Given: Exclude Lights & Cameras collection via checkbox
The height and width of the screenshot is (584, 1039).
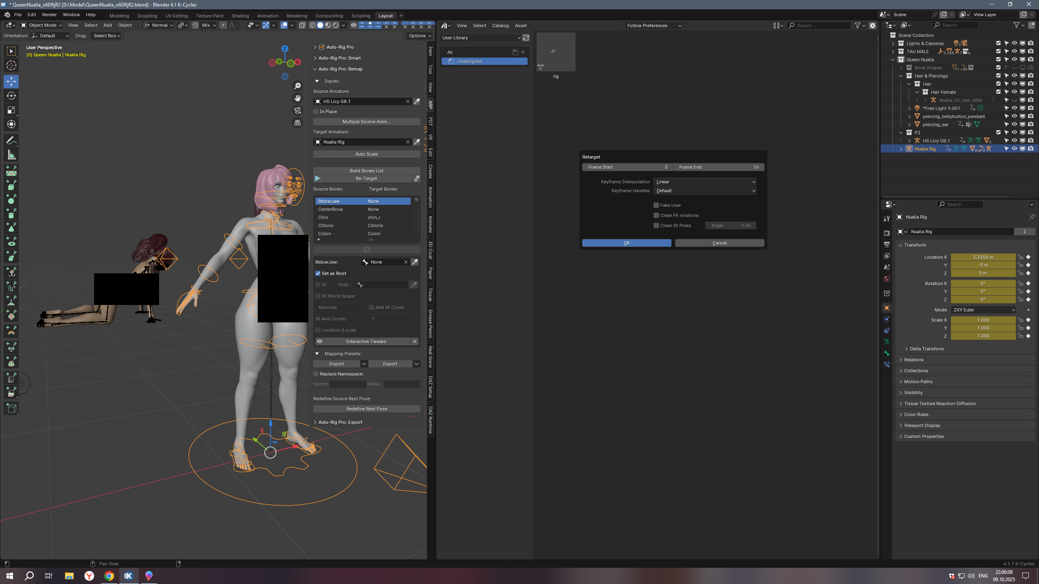Looking at the screenshot, I should 998,43.
